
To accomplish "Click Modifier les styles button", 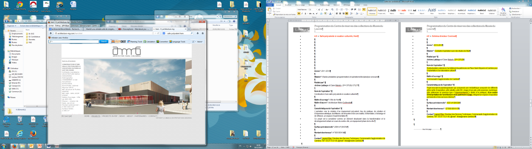I will point(503,11).
